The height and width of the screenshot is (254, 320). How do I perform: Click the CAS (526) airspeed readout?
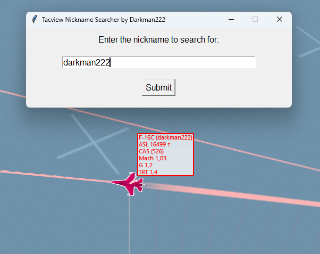[151, 151]
